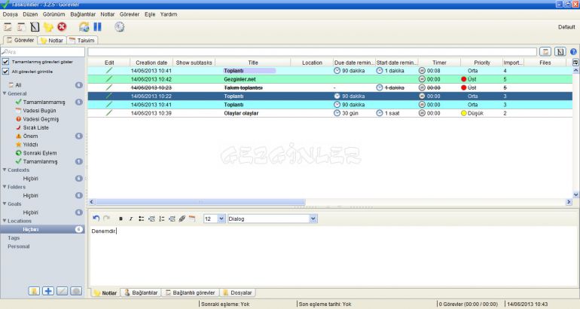
Task: Open the Bağlantılı görevler bottom tab
Action: [x=191, y=292]
